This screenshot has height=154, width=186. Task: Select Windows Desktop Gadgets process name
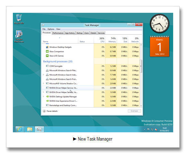point(61,47)
